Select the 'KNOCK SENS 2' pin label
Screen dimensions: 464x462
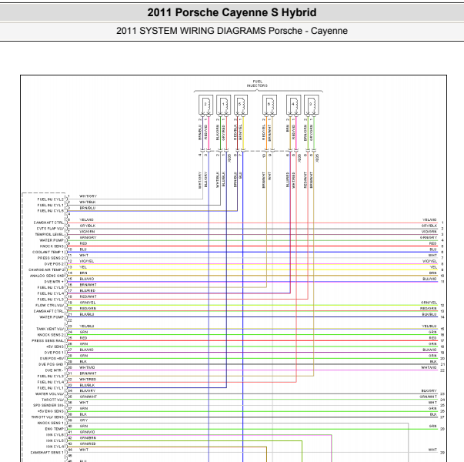point(51,335)
